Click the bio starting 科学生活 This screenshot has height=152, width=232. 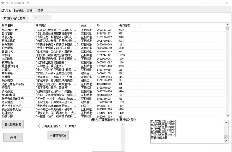point(51,66)
